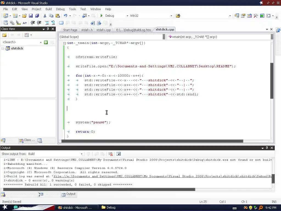Open the Properties Window toolbar icon

tap(243, 16)
